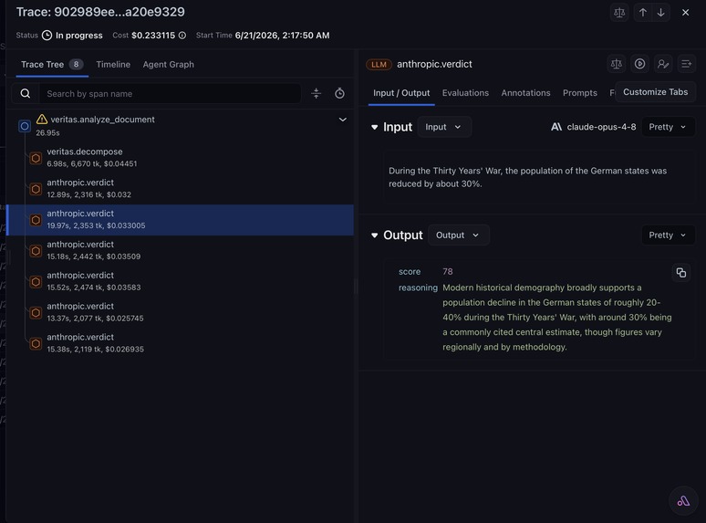Screen dimensions: 706x523
Task: Click the reasoning field label
Action: (x=418, y=288)
